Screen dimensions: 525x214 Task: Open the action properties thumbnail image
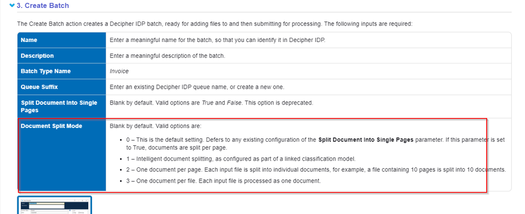coord(55,205)
